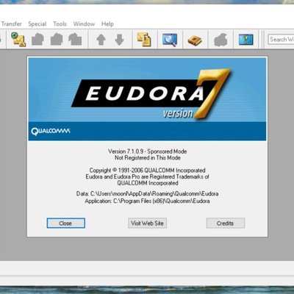Open the Address Book icon
Image resolution: width=294 pixels, height=294 pixels.
coord(195,40)
